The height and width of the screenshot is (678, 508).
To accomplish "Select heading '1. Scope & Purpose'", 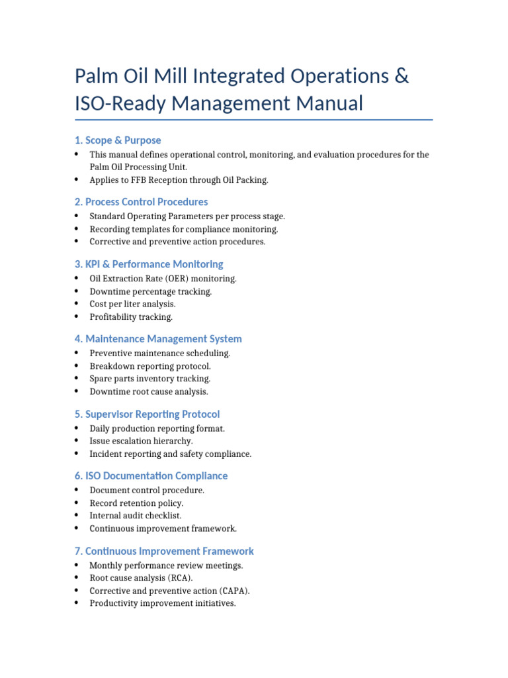I will pyautogui.click(x=118, y=140).
